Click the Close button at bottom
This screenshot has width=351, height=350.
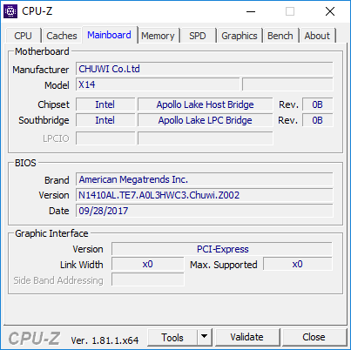[314, 337]
